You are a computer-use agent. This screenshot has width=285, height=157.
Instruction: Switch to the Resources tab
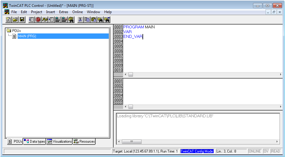coord(84,141)
